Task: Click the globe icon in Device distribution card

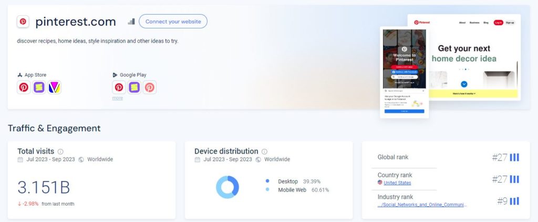Action: tap(258, 159)
